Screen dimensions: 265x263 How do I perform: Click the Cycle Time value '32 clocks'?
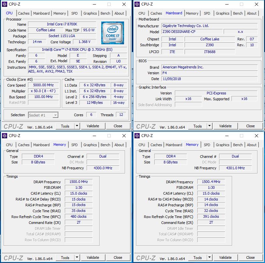(x=211, y=211)
